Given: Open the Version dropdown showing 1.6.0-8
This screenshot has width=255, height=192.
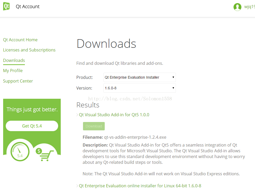Looking at the screenshot, I should [x=140, y=88].
